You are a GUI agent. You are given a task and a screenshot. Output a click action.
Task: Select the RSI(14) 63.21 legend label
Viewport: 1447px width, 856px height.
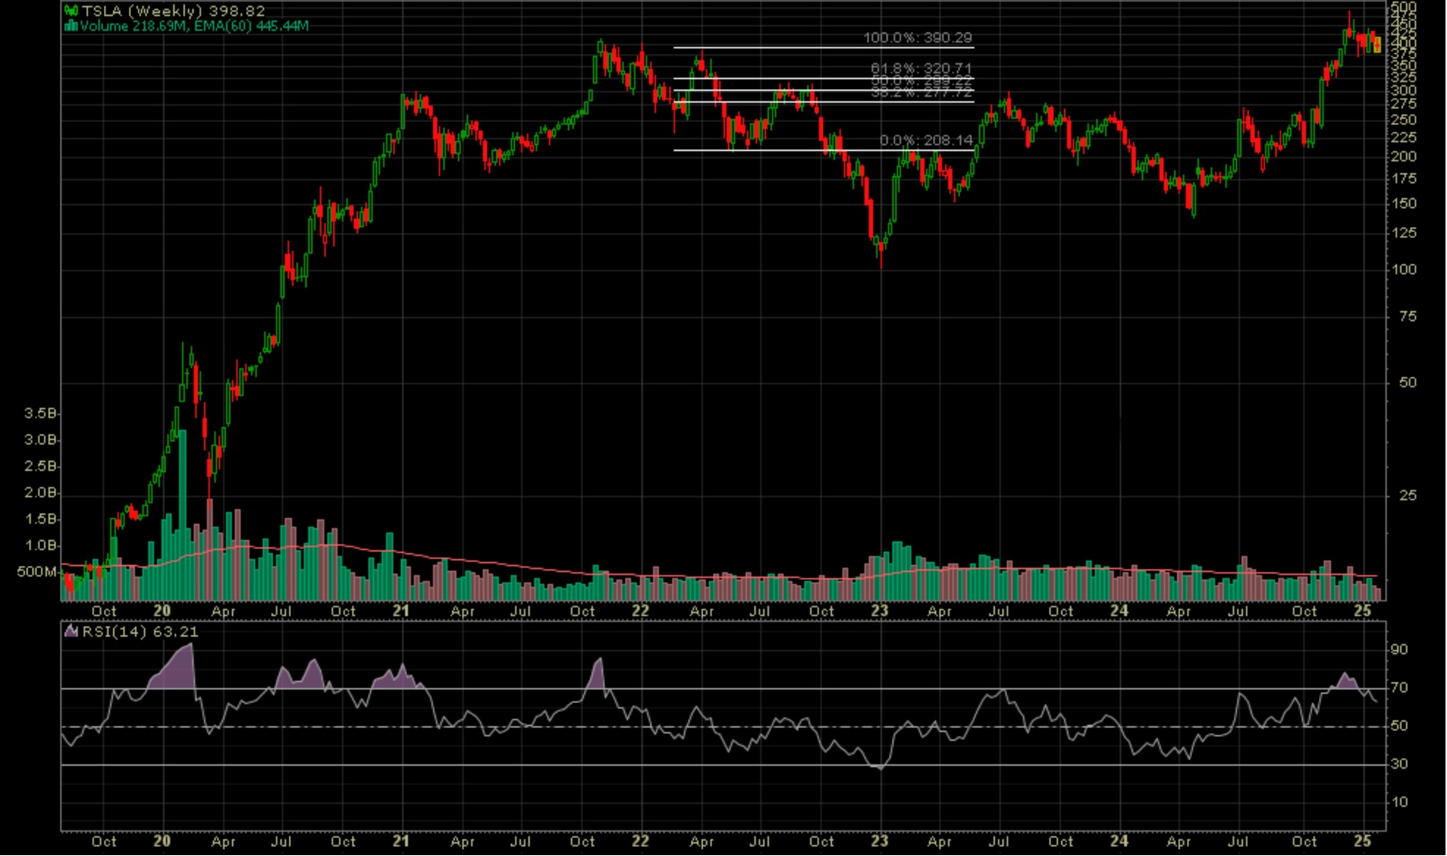pyautogui.click(x=140, y=631)
